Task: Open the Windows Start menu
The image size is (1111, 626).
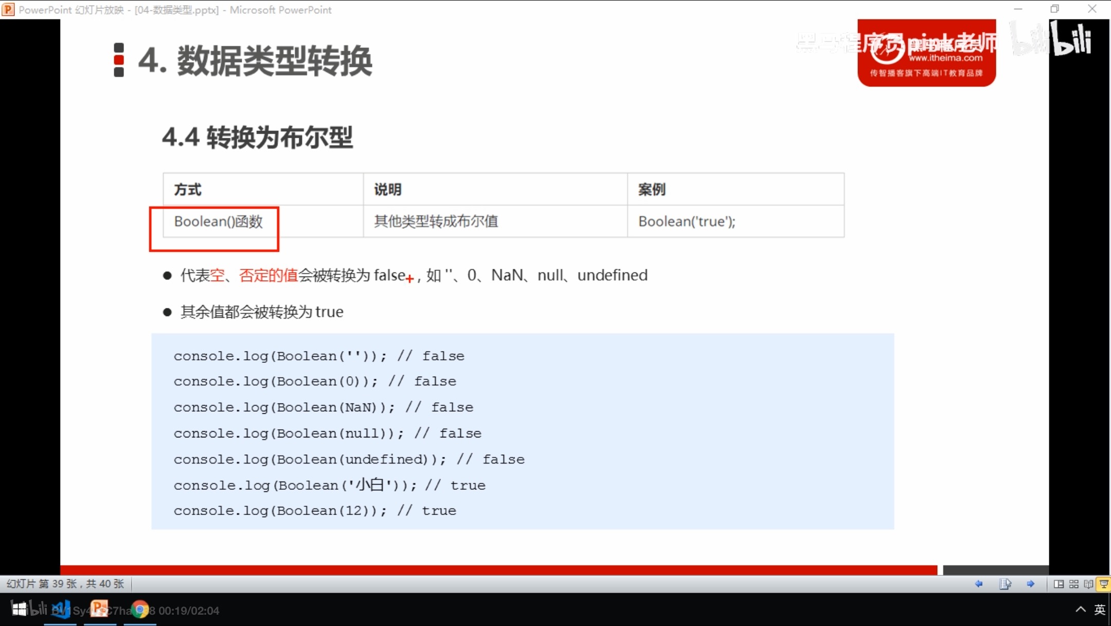Action: click(20, 610)
